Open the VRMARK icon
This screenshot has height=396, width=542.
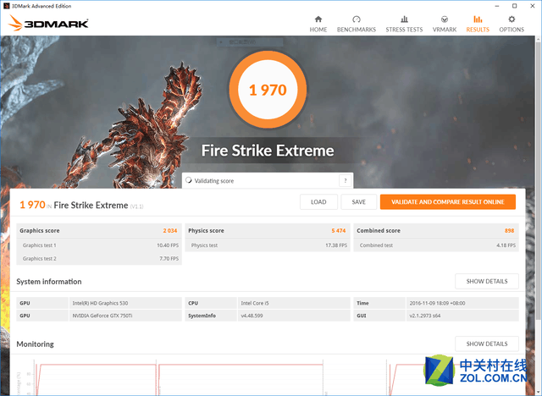click(445, 19)
